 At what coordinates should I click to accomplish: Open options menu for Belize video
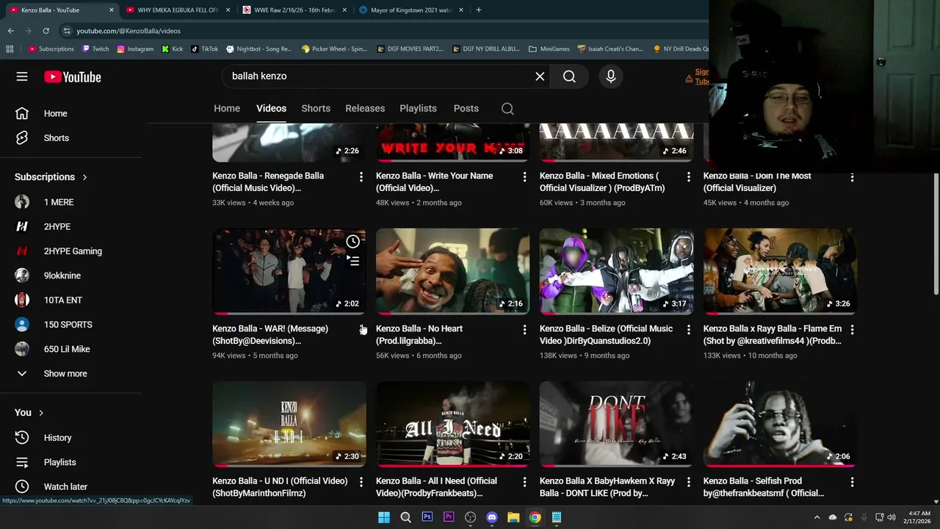click(688, 330)
